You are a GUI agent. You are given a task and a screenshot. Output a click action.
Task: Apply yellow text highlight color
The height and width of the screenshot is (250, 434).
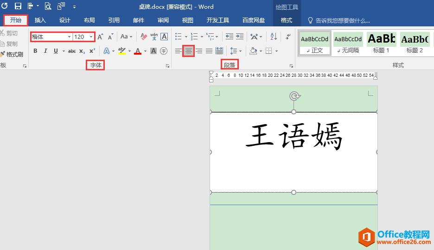pyautogui.click(x=122, y=51)
